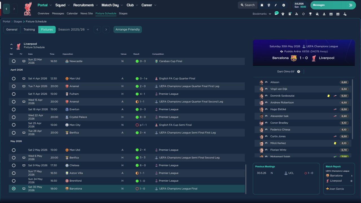Image resolution: width=361 pixels, height=203 pixels.
Task: Click the date and time display 31.5.2026
Action: pos(300,5)
